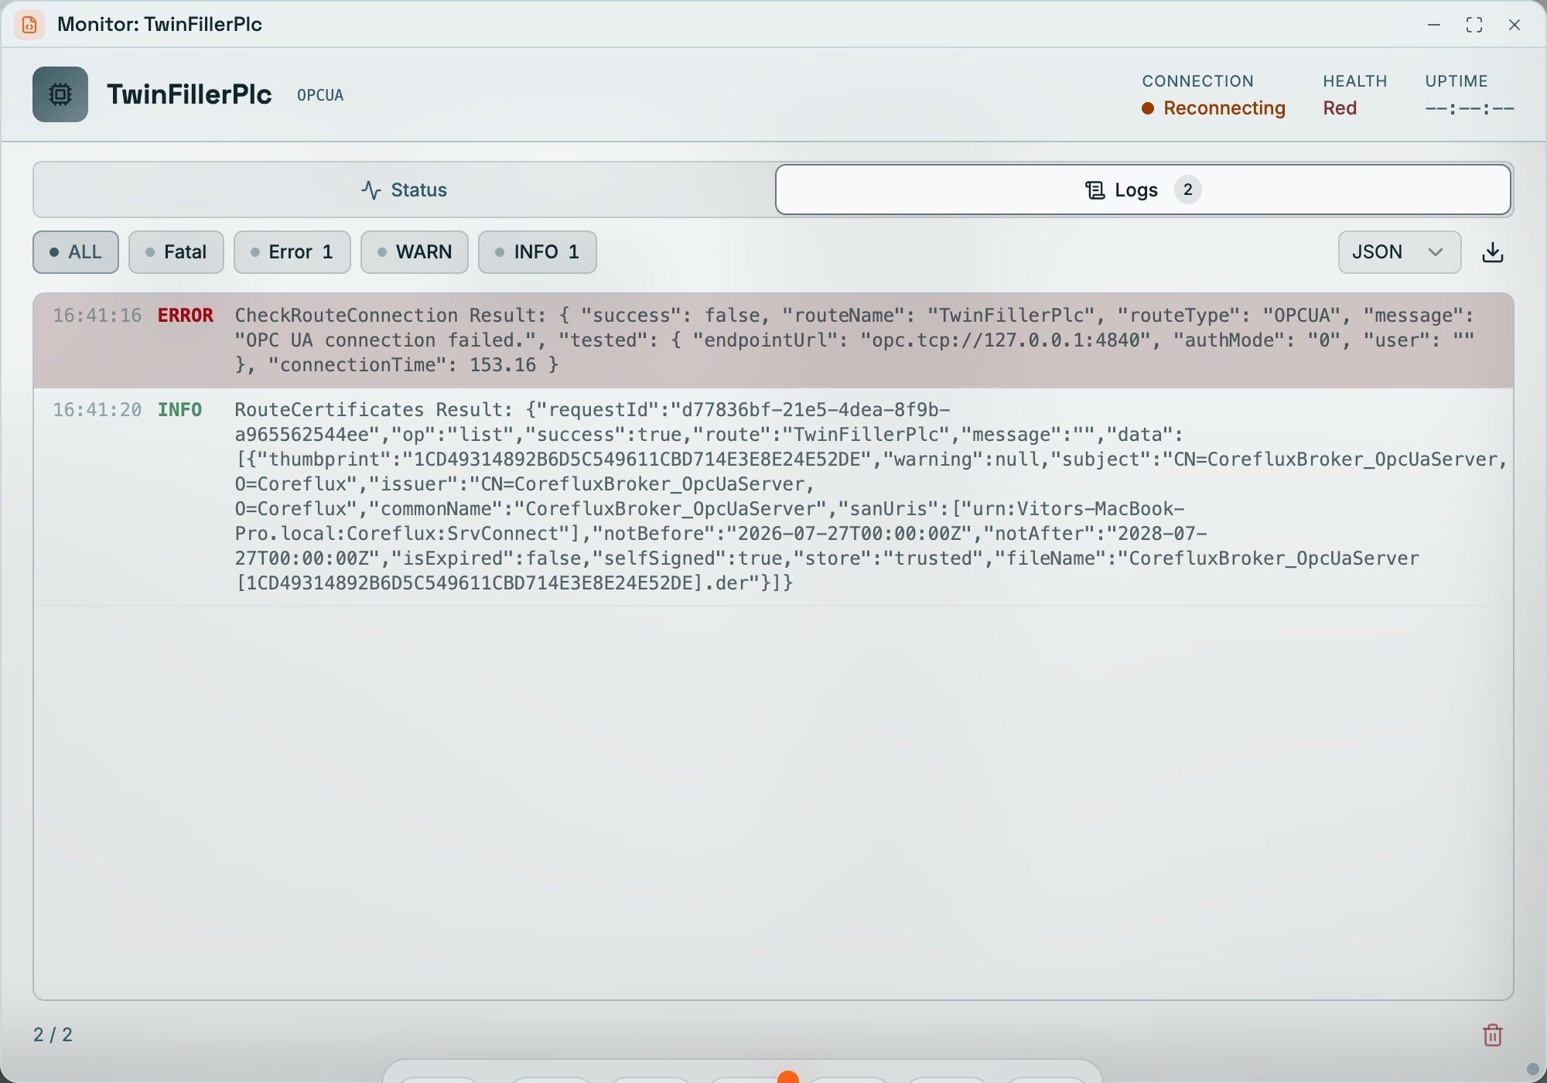Viewport: 1547px width, 1083px height.
Task: Toggle the ALL log filter
Action: tap(76, 252)
